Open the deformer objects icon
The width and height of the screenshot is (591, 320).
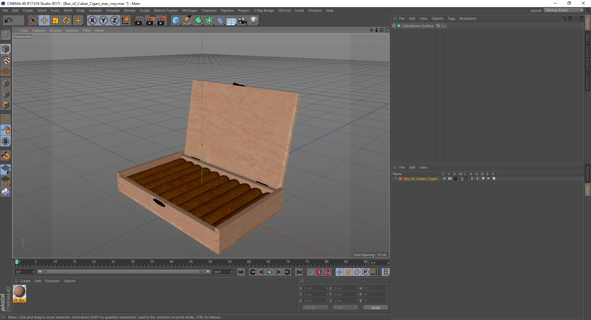[x=221, y=21]
